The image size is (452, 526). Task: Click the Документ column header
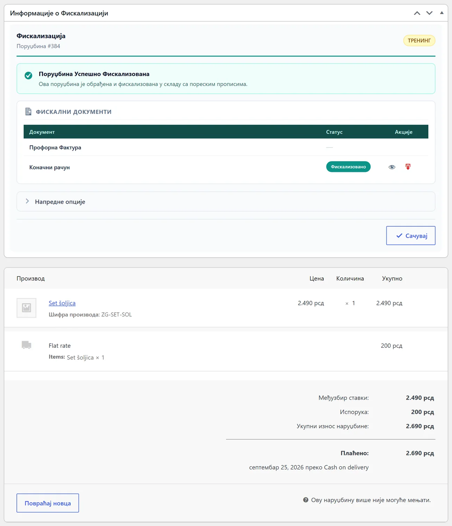[x=42, y=132]
